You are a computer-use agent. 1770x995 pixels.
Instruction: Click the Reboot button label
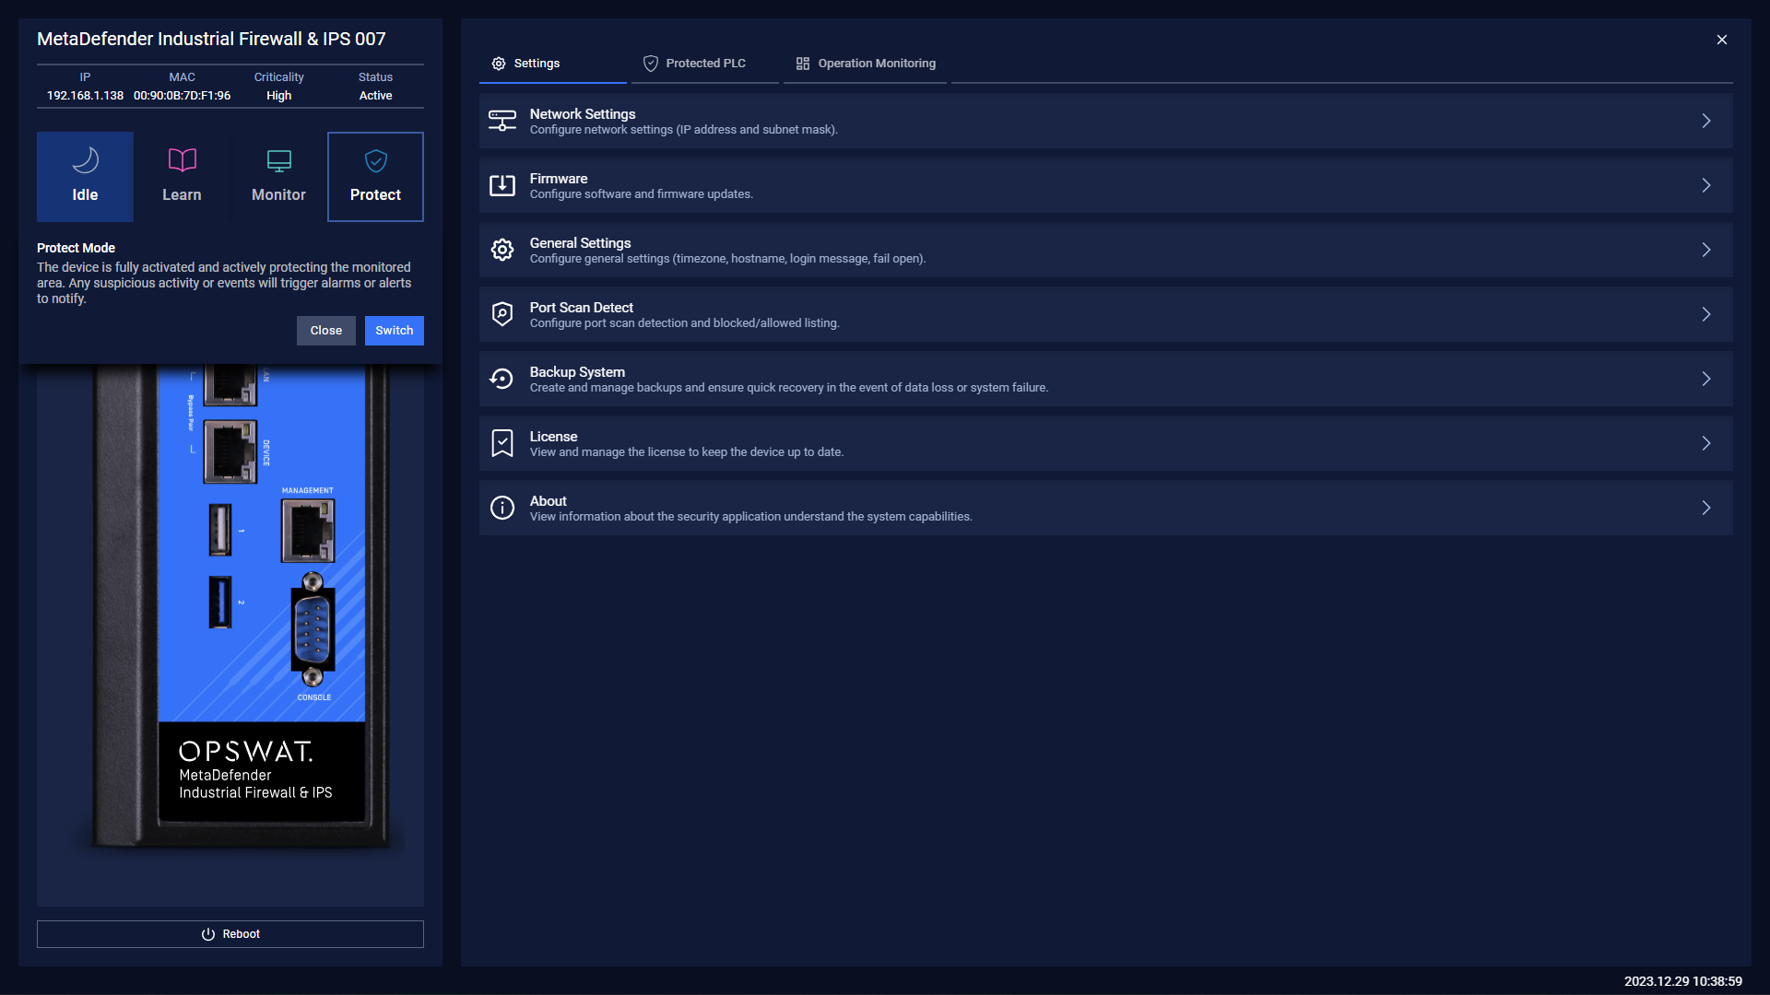point(242,934)
